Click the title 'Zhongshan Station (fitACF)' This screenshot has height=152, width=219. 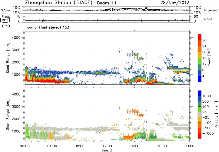coord(59,3)
